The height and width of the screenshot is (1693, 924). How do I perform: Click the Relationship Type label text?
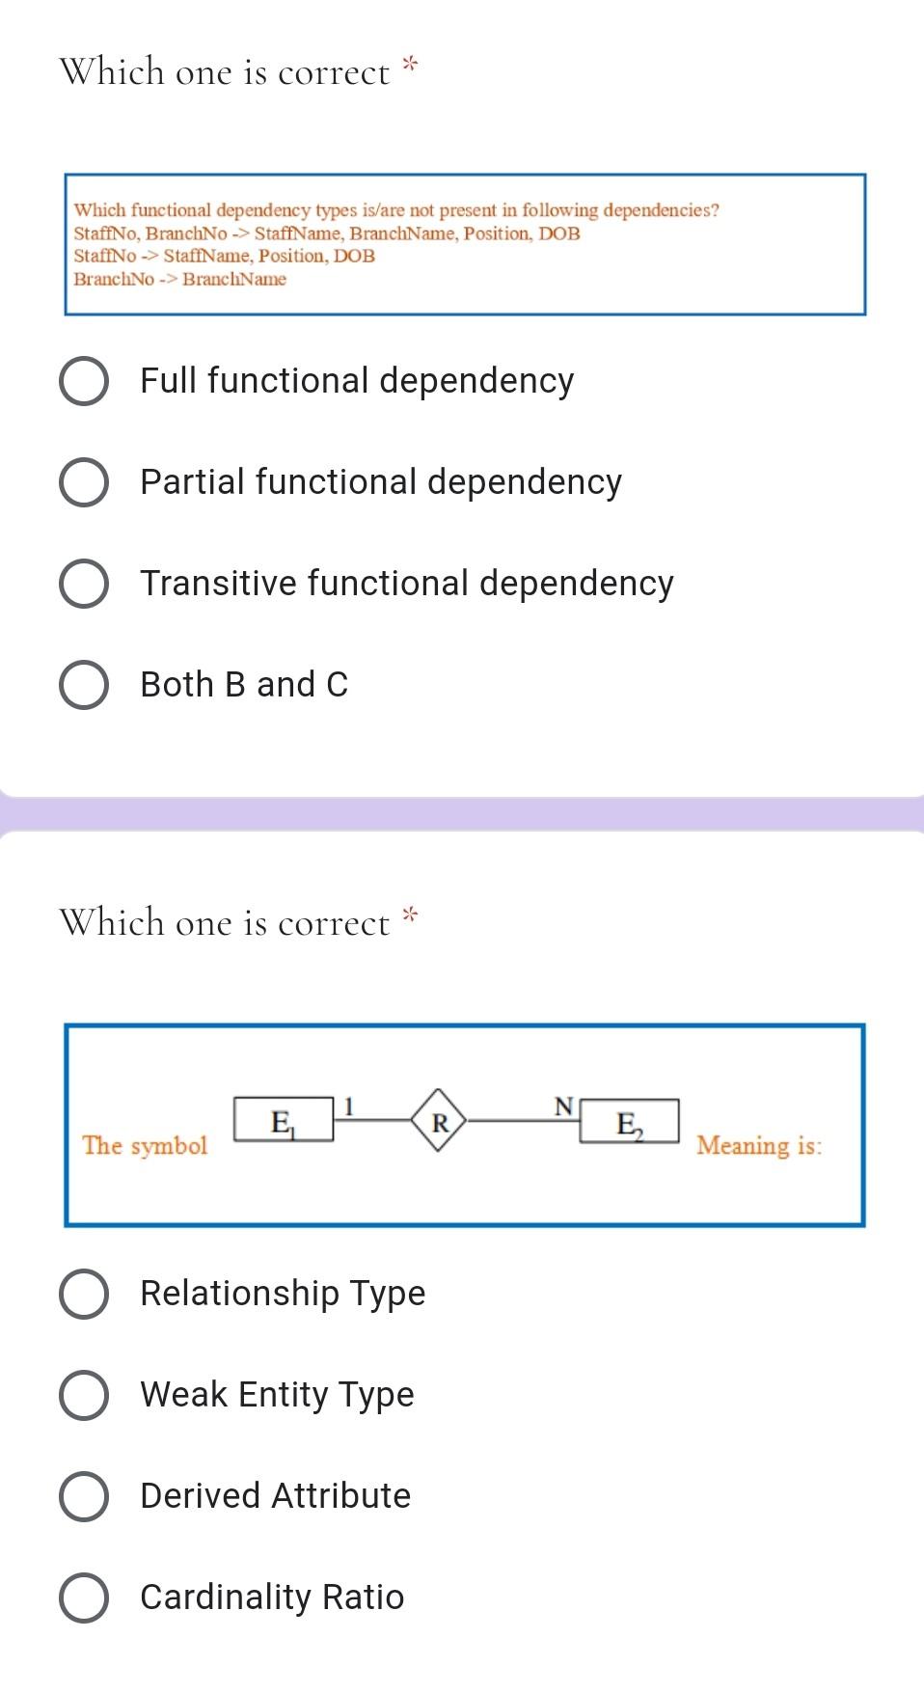(283, 1294)
